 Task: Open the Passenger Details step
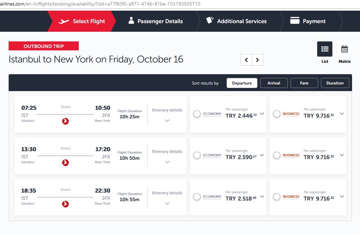click(156, 21)
